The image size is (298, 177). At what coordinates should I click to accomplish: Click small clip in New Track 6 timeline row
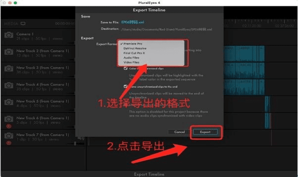click(268, 121)
